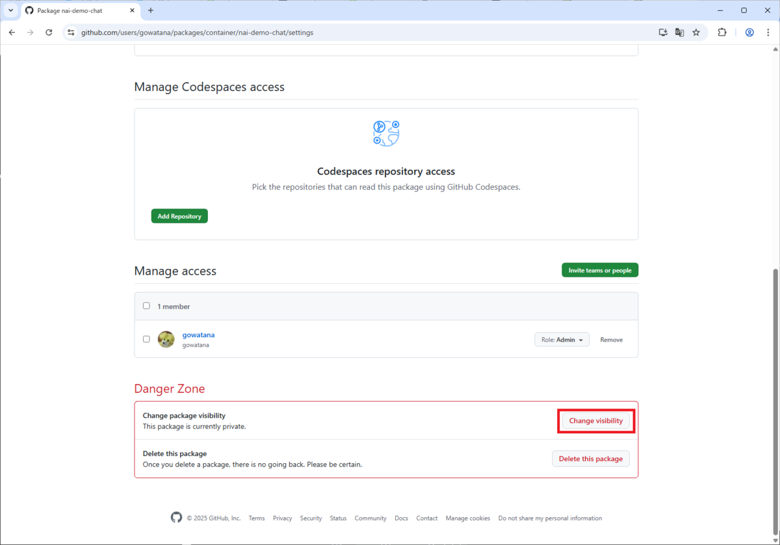Click 'This package is currently private.' text
Viewport: 780px width, 545px height.
pos(194,427)
